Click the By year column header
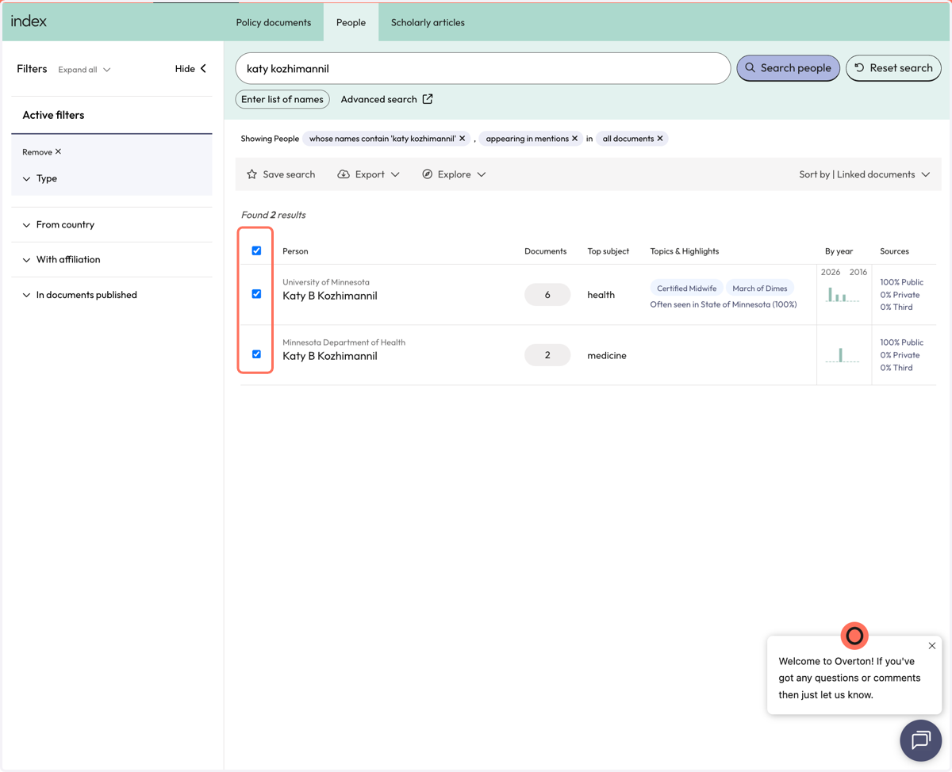 click(839, 251)
